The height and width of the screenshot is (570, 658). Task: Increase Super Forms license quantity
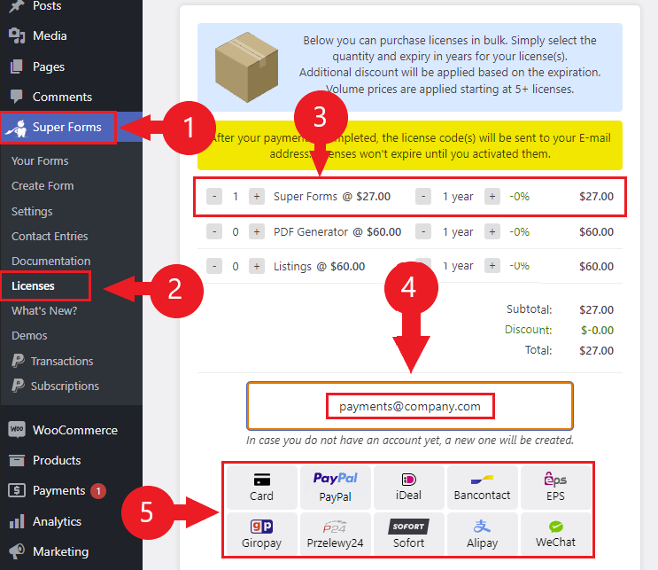pyautogui.click(x=257, y=197)
